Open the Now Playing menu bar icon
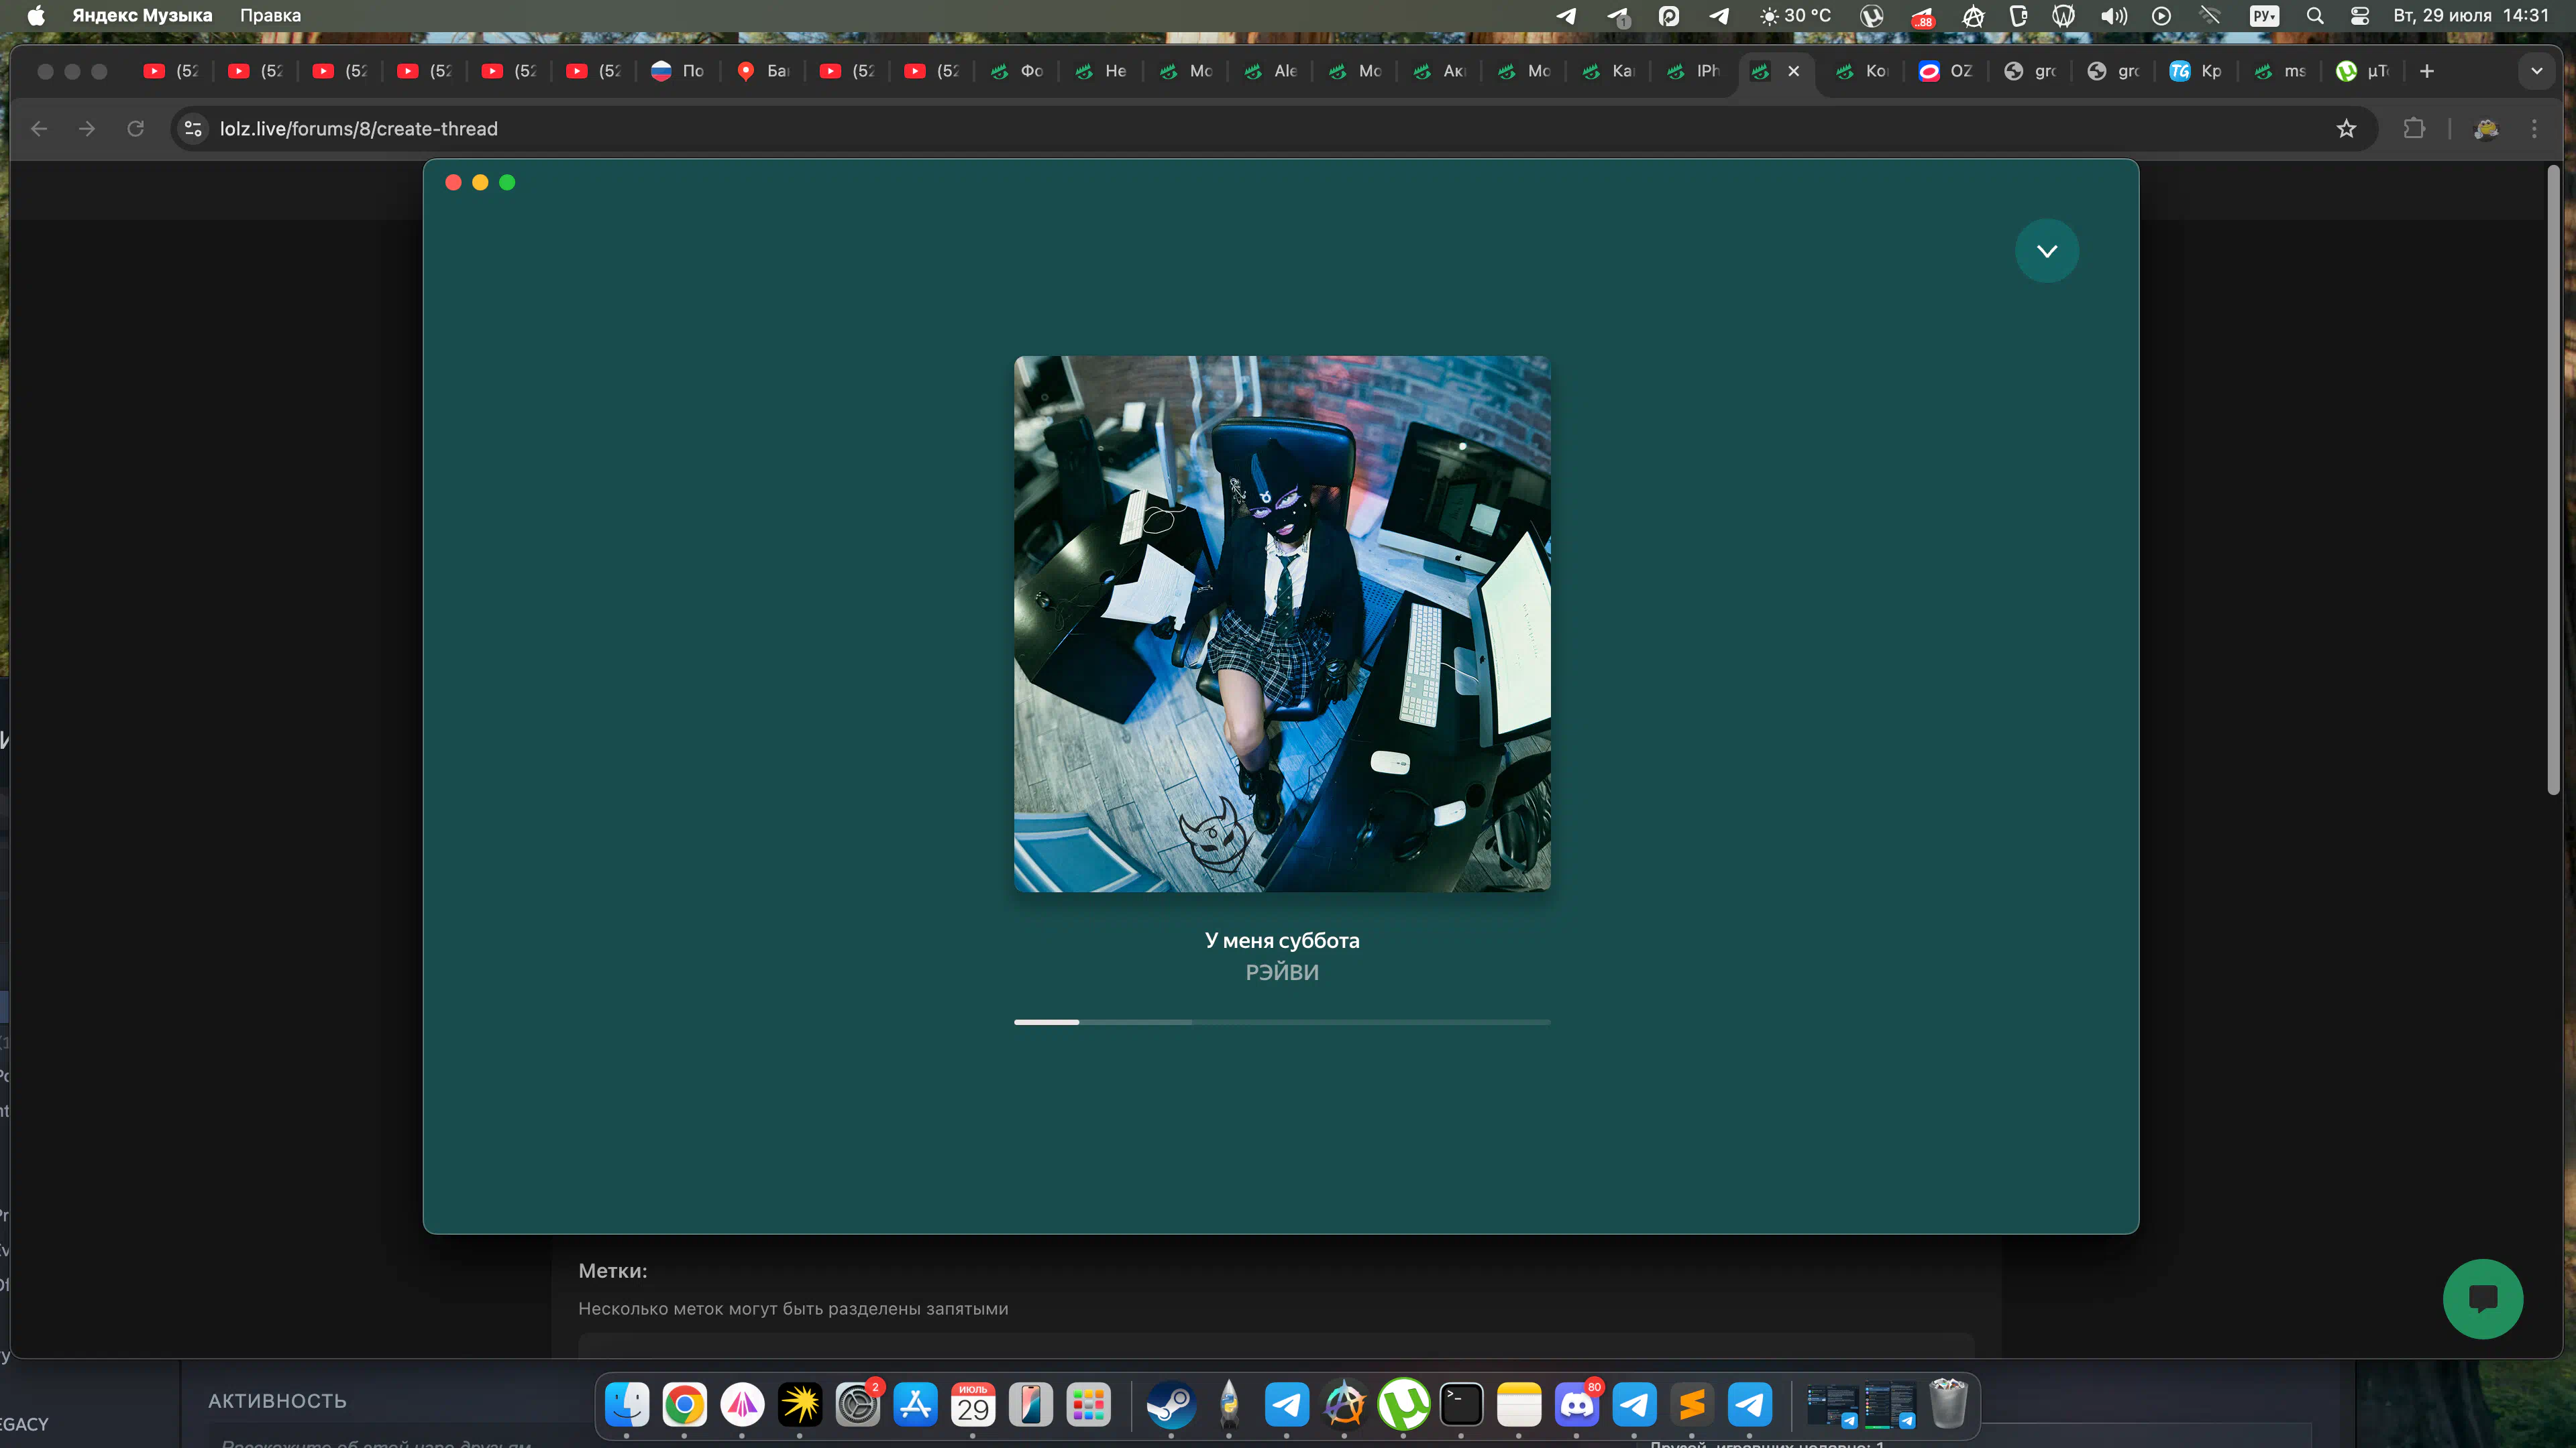The image size is (2576, 1448). [x=2161, y=15]
